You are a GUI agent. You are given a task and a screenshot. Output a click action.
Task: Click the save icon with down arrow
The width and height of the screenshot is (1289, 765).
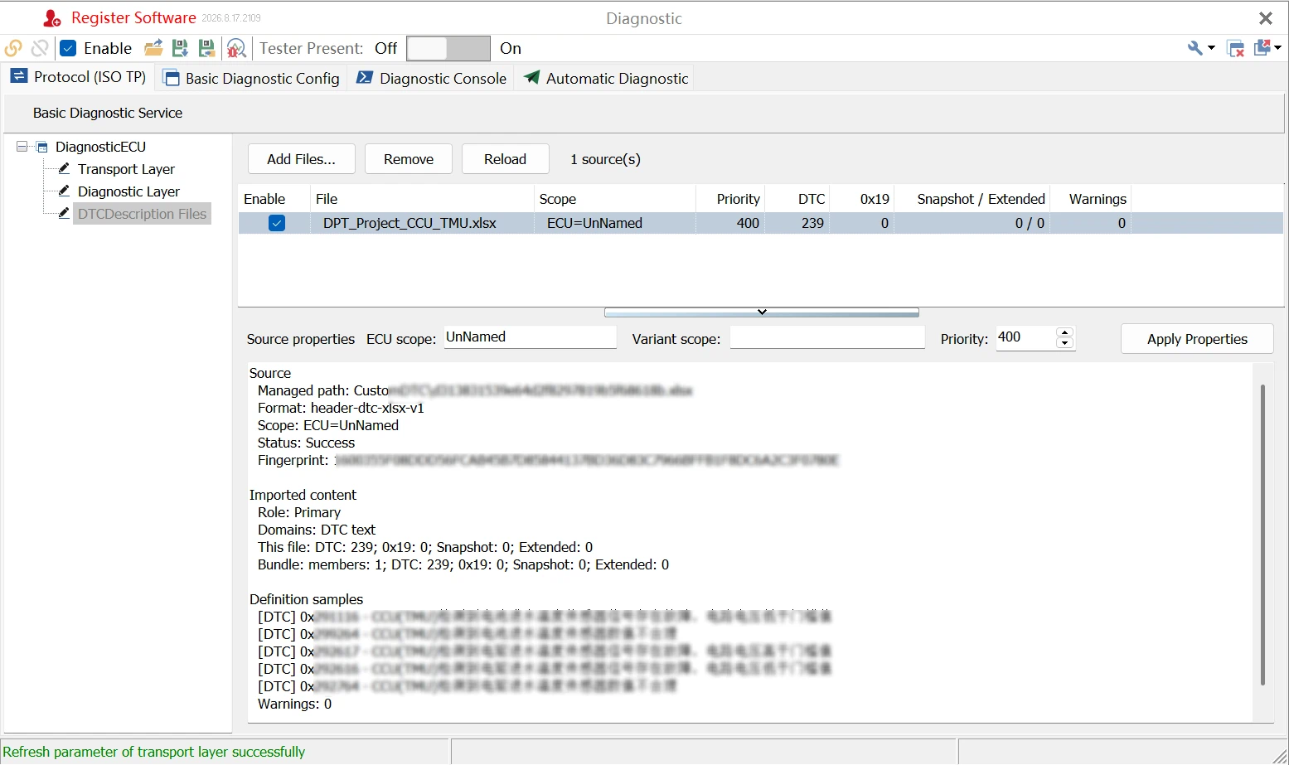pyautogui.click(x=180, y=48)
